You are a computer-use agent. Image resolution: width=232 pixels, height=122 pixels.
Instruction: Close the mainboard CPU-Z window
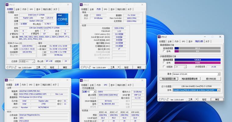click(67, 80)
